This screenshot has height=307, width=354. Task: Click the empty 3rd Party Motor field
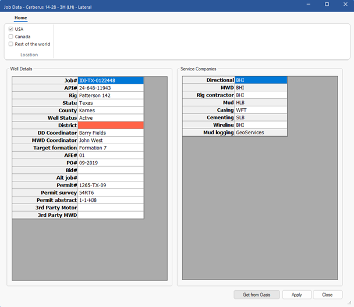pyautogui.click(x=111, y=208)
